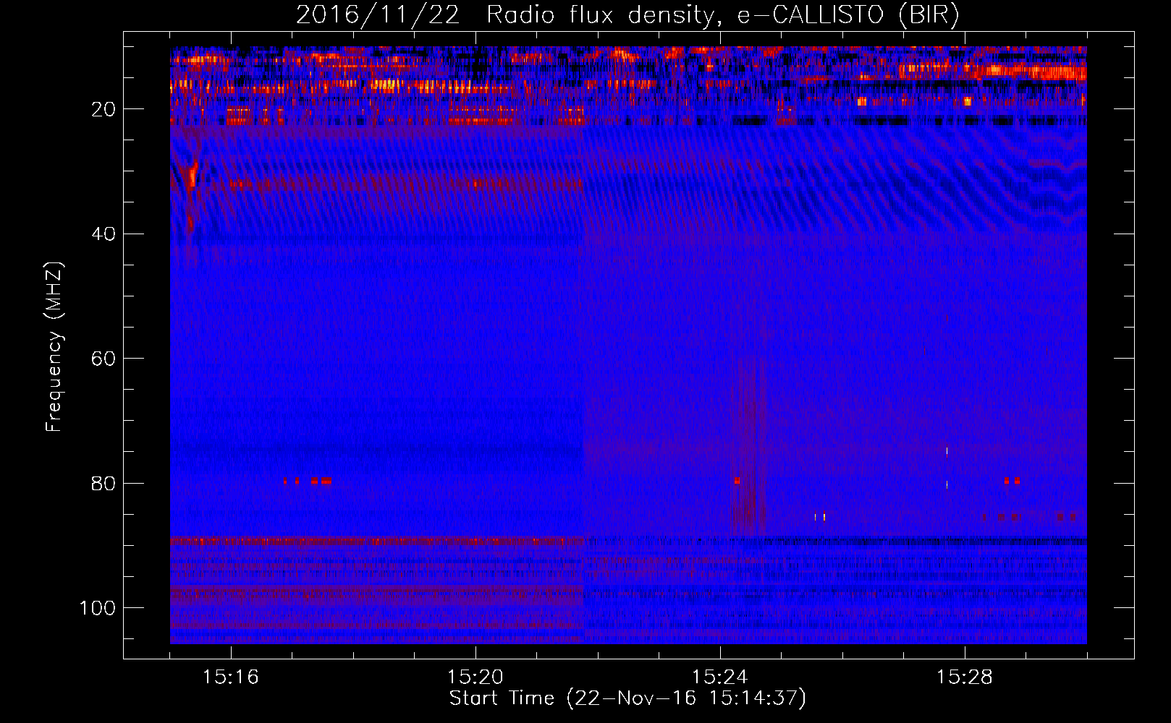The image size is (1171, 723).
Task: Click the plot title 'Radio flux density, e-CALLISTO (BIR)'
Action: pos(722,15)
